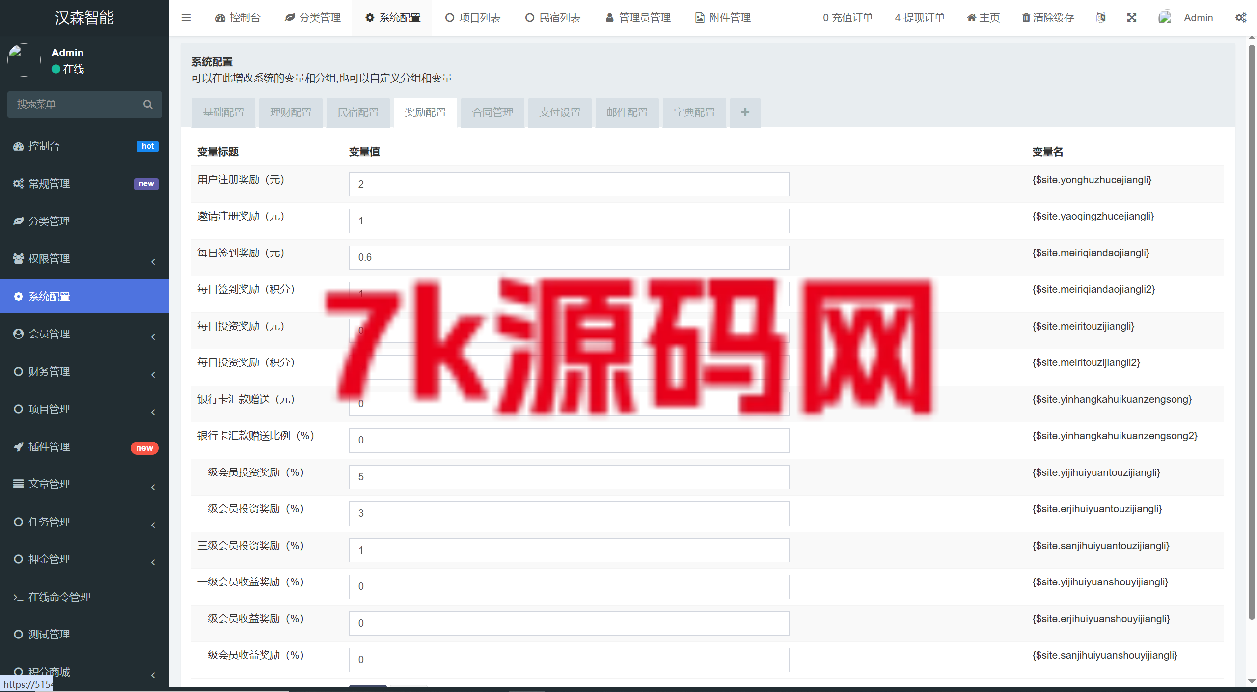Viewport: 1257px width, 692px height.
Task: Open 常规管理 in the sidebar
Action: click(84, 184)
